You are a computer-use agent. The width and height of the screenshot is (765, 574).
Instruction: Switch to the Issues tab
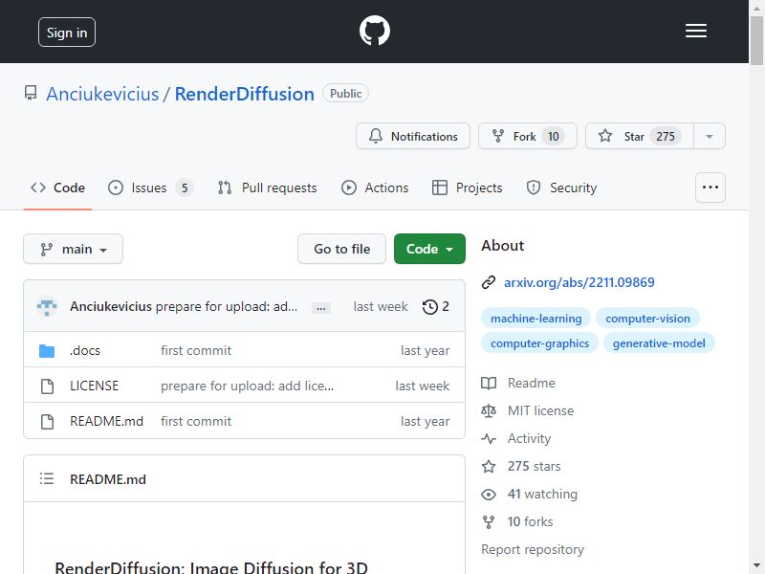point(150,188)
